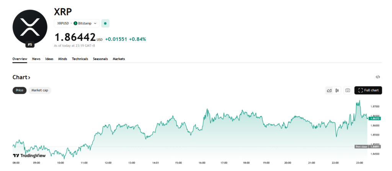
Task: Switch to candlestick chart style
Action: click(x=337, y=90)
